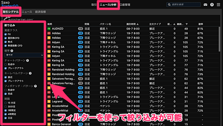This screenshot has height=126, width=223.
Task: Enable the 30分足 interval
Action: (x=6, y=107)
